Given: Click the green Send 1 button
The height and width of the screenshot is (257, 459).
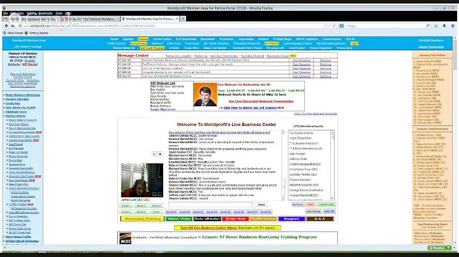Looking at the screenshot, I should [126, 206].
